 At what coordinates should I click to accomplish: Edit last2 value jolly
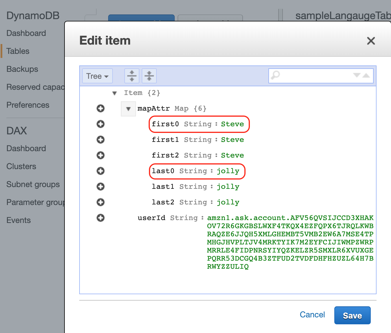pos(228,202)
